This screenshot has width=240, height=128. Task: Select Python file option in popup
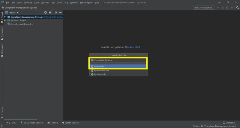[x=118, y=66]
